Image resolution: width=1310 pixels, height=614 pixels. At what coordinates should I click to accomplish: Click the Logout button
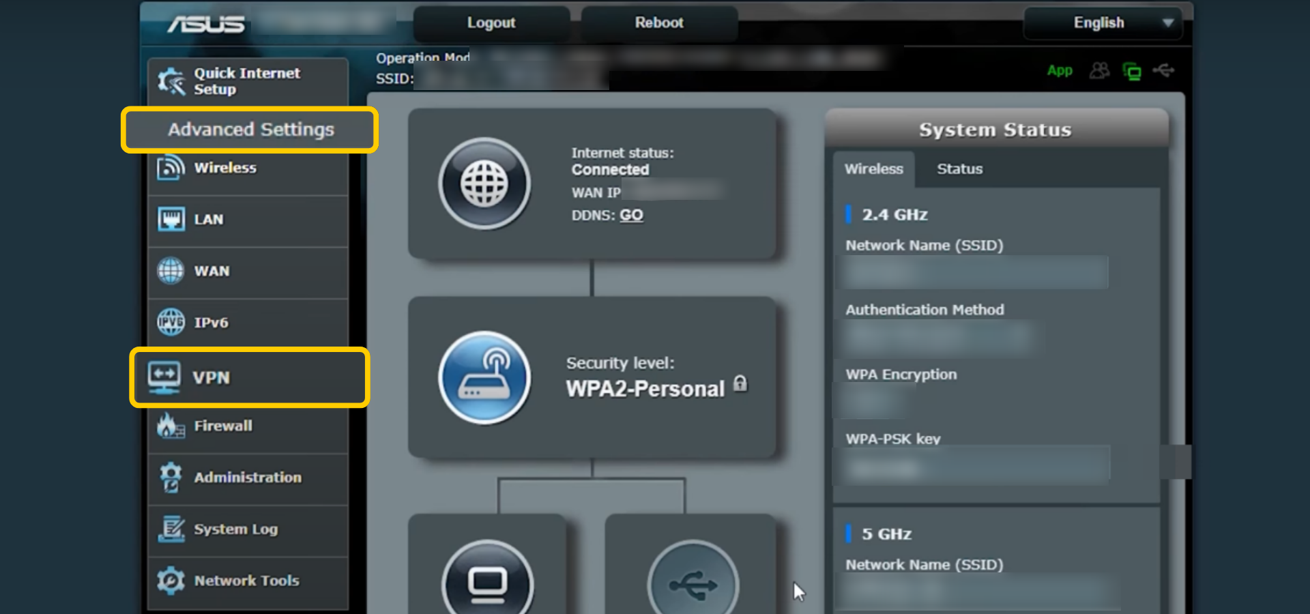(491, 23)
